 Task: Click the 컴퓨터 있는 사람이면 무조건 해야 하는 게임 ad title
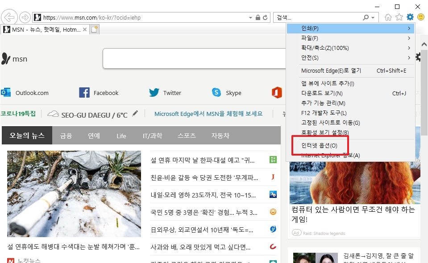pyautogui.click(x=353, y=214)
